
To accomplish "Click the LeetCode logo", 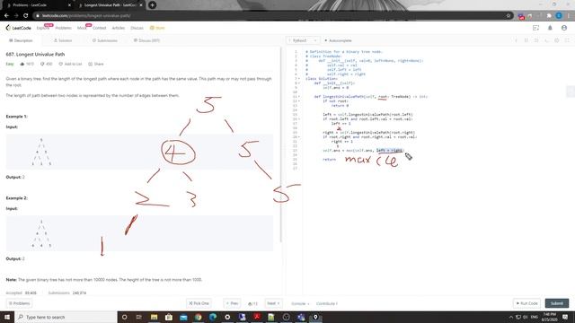I will pyautogui.click(x=18, y=28).
